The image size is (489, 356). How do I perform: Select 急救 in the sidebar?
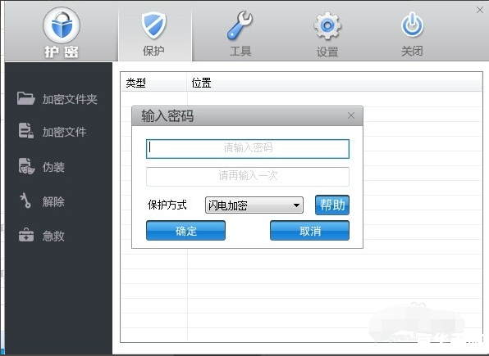click(x=42, y=236)
